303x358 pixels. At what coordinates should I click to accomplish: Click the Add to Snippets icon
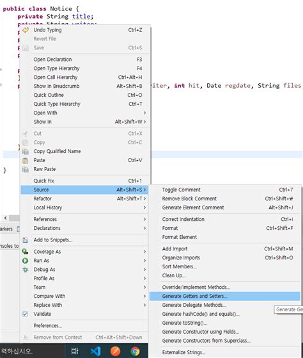pyautogui.click(x=26, y=240)
